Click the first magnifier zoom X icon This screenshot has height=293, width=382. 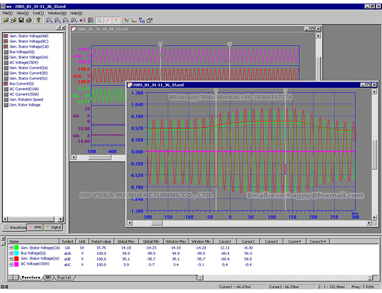[49, 20]
